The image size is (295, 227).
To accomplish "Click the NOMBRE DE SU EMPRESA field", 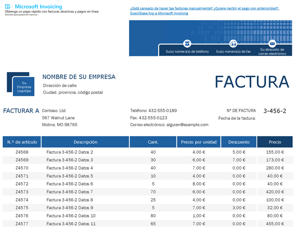I will tap(79, 77).
